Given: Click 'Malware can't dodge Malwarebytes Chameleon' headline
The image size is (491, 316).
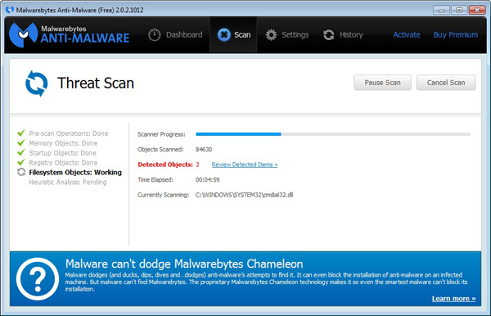Looking at the screenshot, I should click(x=184, y=264).
